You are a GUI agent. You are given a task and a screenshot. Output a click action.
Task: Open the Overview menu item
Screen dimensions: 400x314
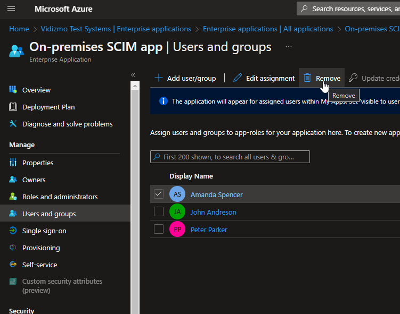(x=36, y=90)
